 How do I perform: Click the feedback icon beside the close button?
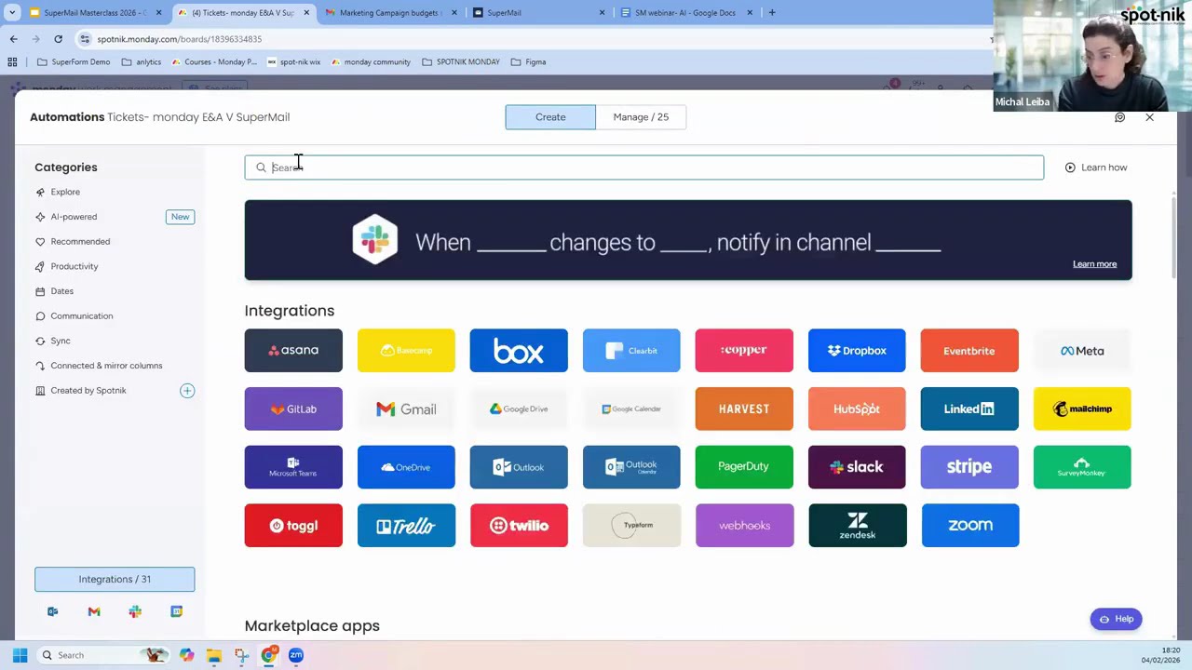(x=1119, y=117)
